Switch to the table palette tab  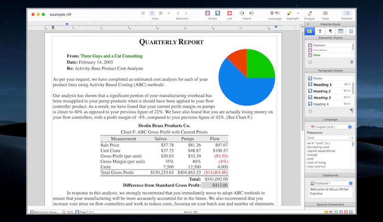tap(340, 31)
